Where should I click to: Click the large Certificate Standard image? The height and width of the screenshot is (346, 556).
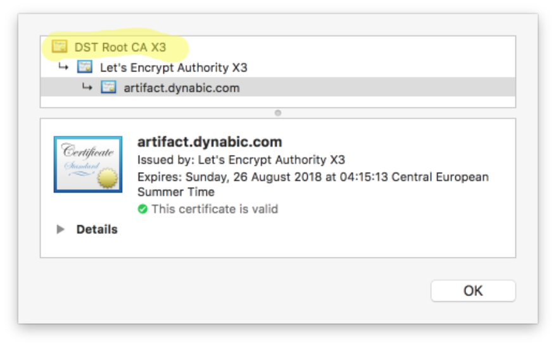(x=88, y=164)
